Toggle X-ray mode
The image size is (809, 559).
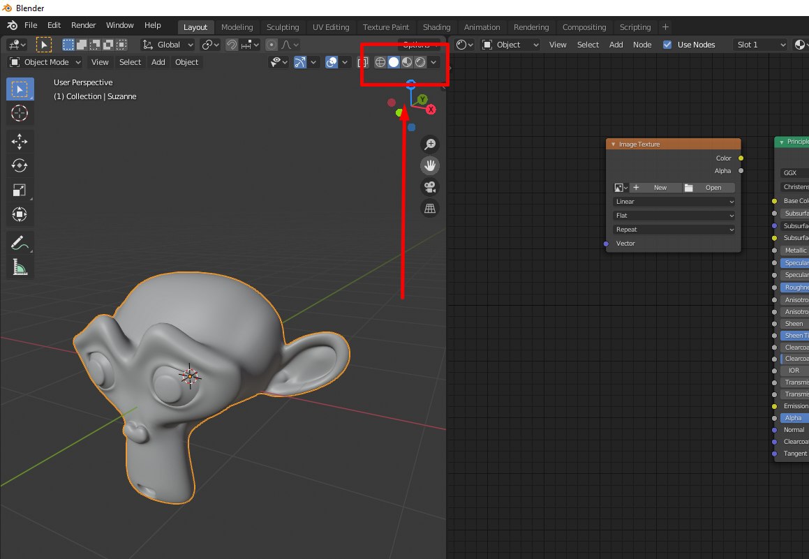pyautogui.click(x=363, y=62)
